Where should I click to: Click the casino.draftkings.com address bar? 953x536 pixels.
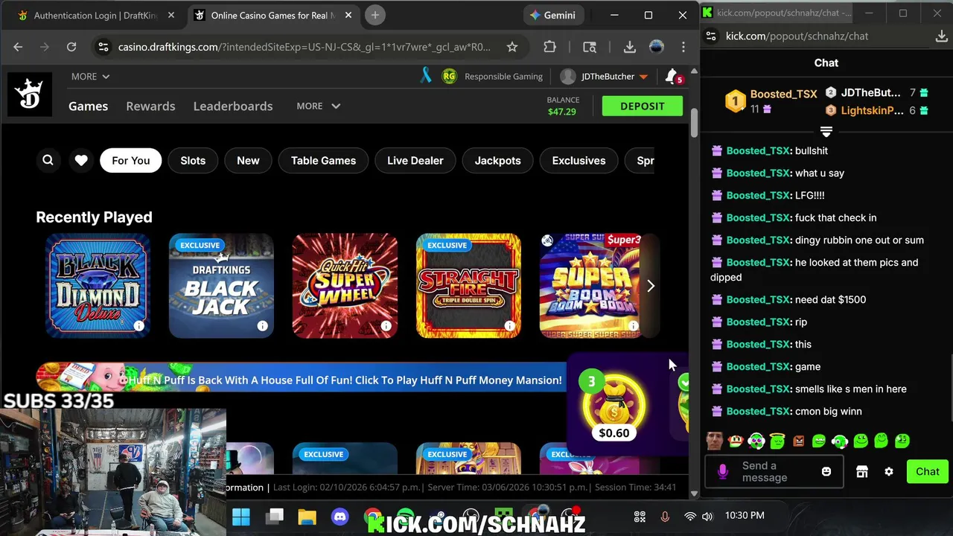click(x=304, y=47)
